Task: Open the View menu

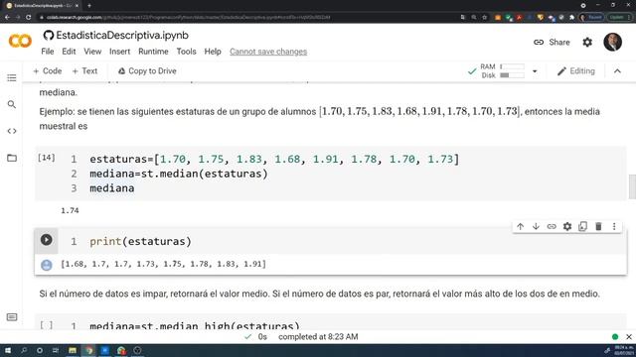Action: click(92, 52)
